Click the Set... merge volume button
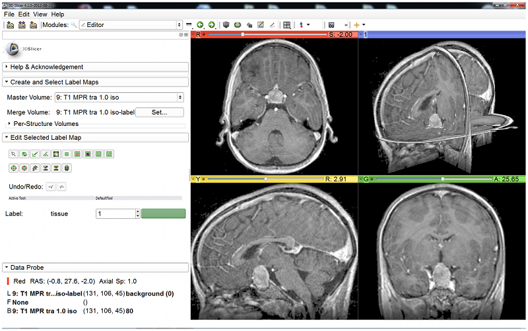 (159, 112)
